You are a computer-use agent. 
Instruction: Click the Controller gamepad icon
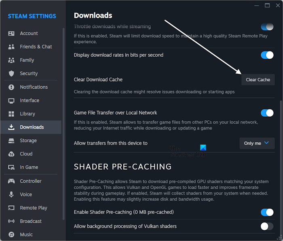click(x=11, y=181)
